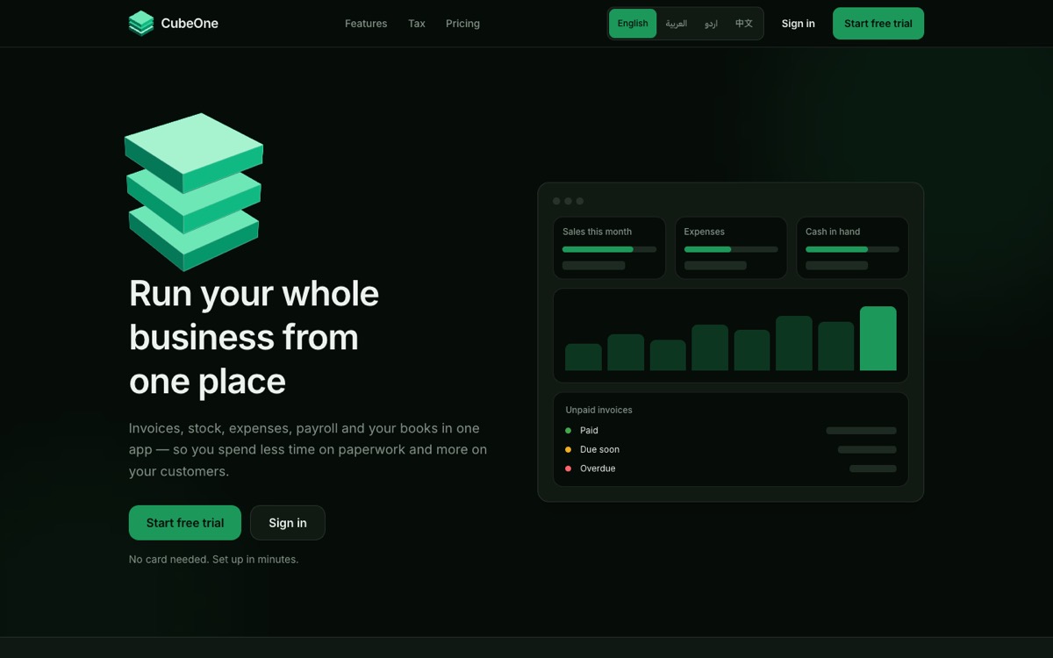Click the "Unpaid invoices" heading
Image resolution: width=1053 pixels, height=658 pixels.
coord(598,410)
